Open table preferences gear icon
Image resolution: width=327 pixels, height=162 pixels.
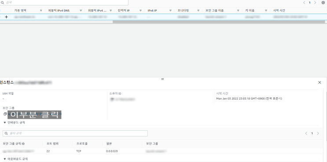coord(323,3)
